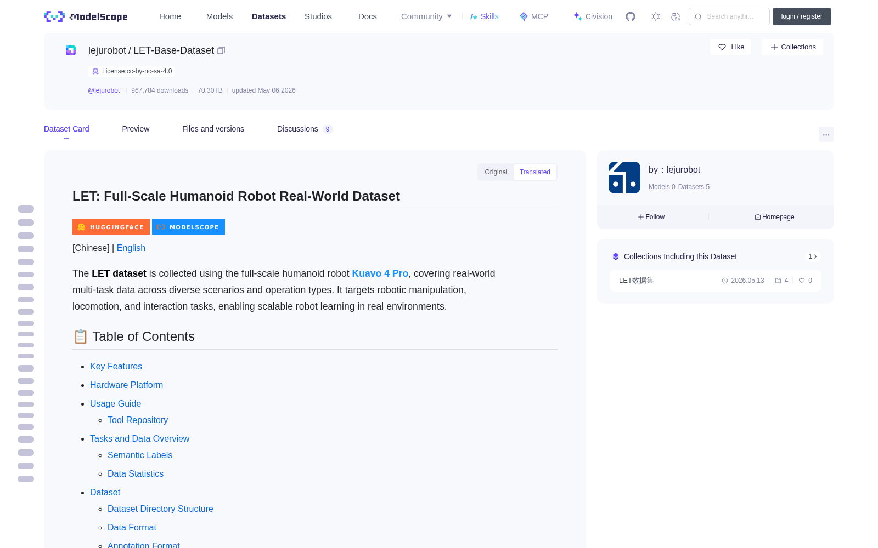878x548 pixels.
Task: Click the search magnifier icon
Action: point(698,16)
